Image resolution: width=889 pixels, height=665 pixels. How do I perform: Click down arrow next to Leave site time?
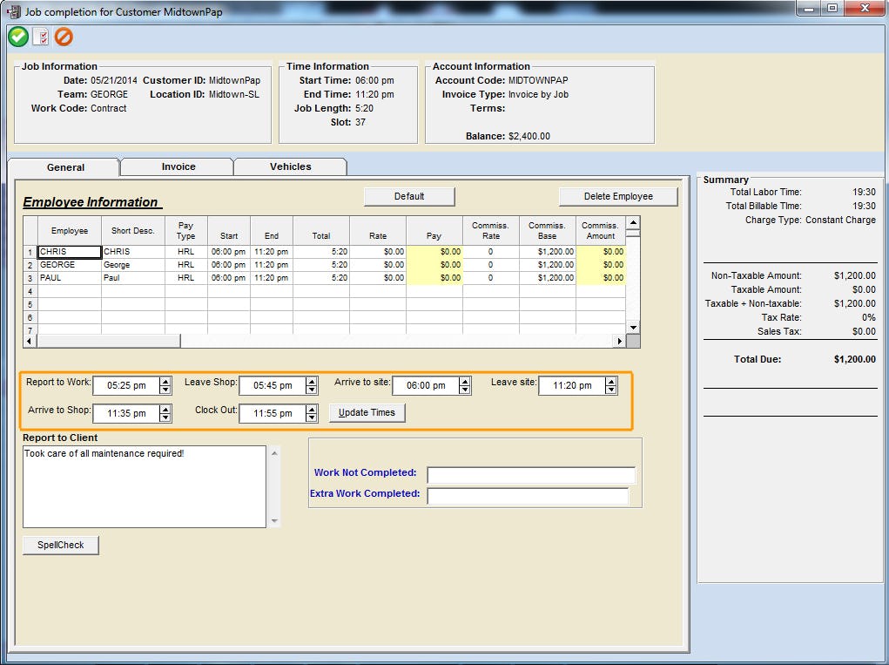point(612,389)
